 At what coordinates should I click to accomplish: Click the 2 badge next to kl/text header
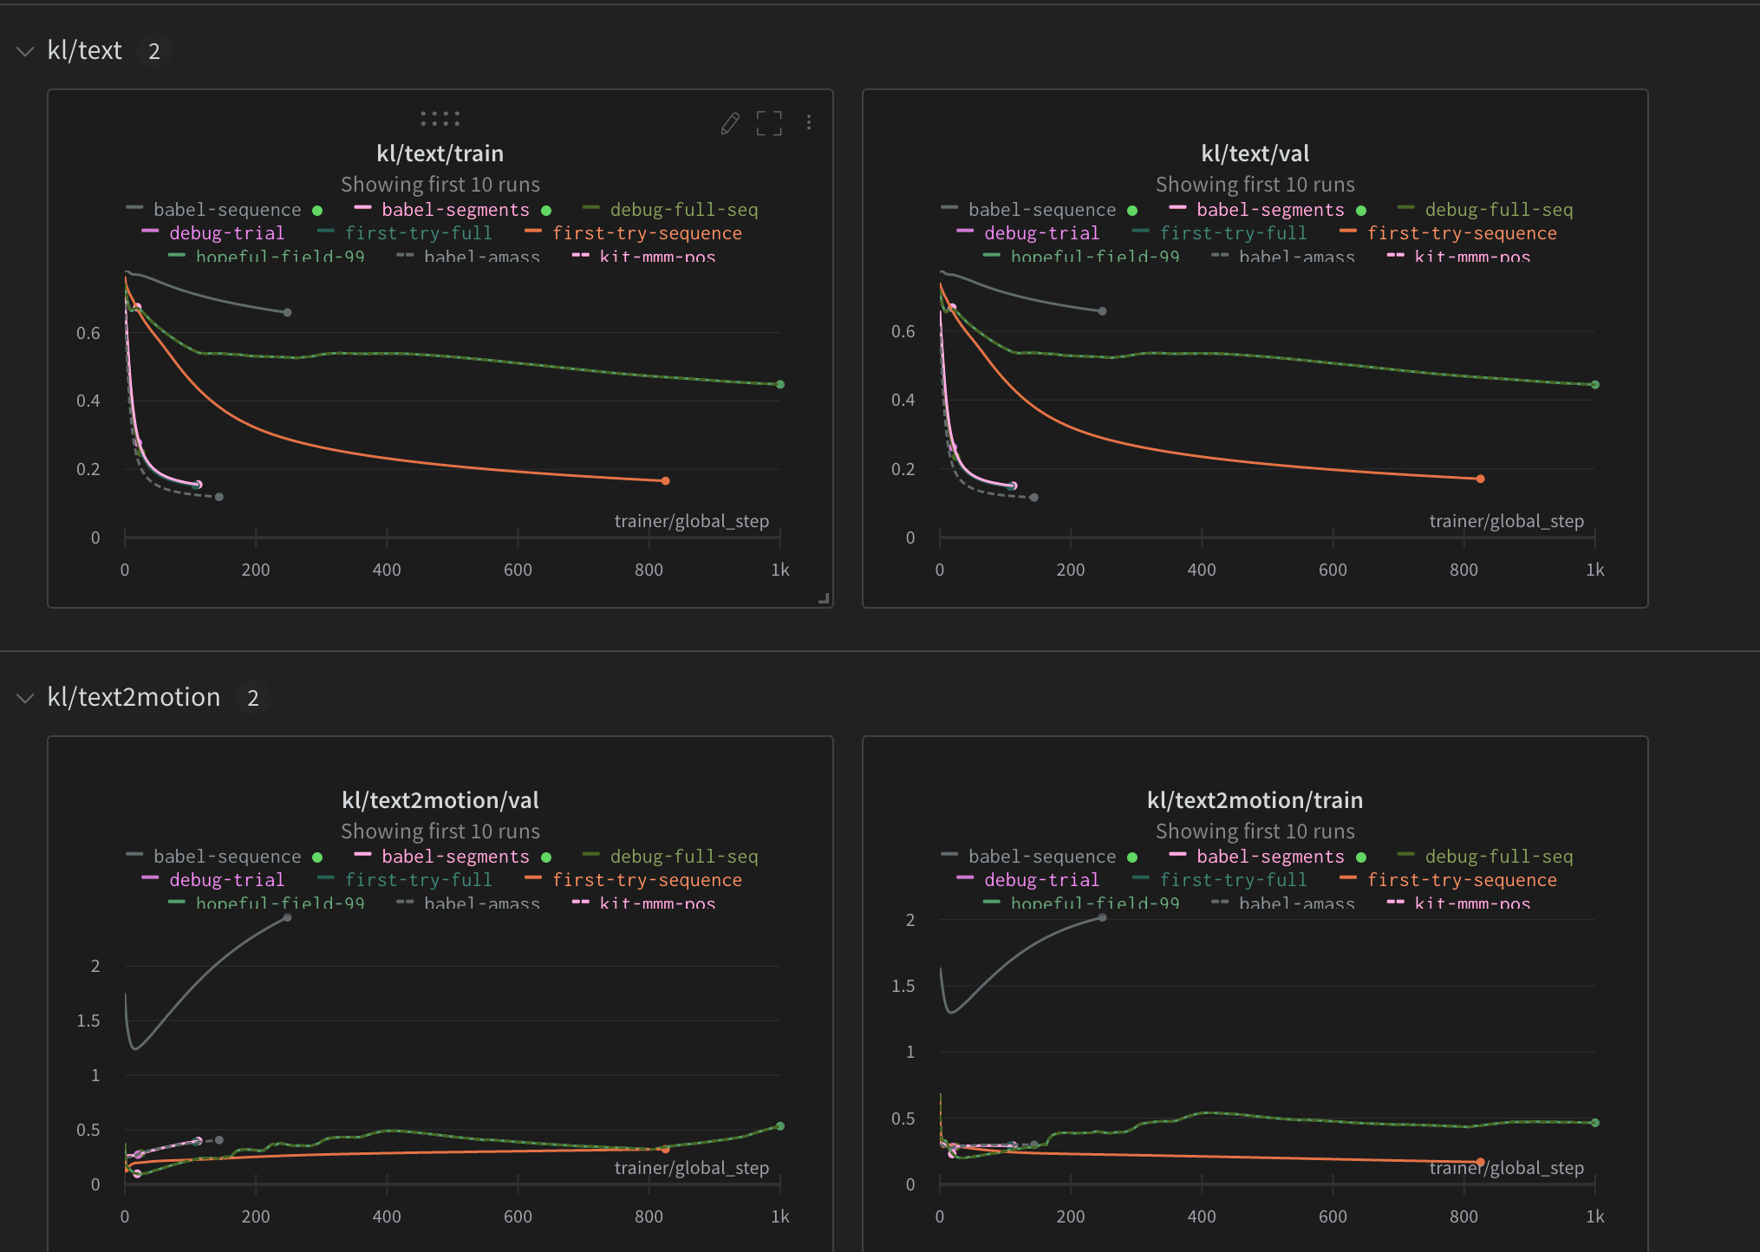154,50
